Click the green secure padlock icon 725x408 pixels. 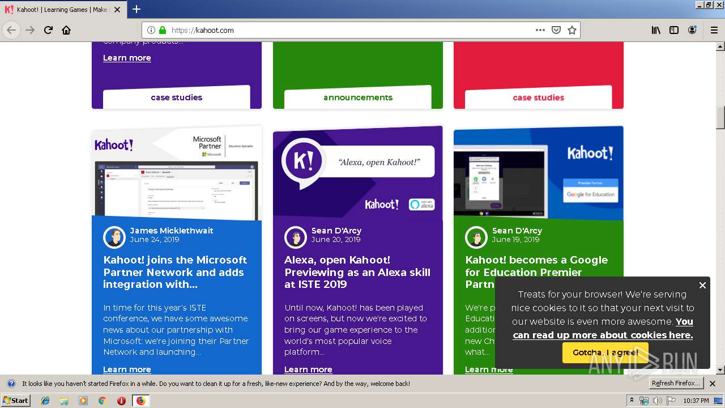pos(163,30)
